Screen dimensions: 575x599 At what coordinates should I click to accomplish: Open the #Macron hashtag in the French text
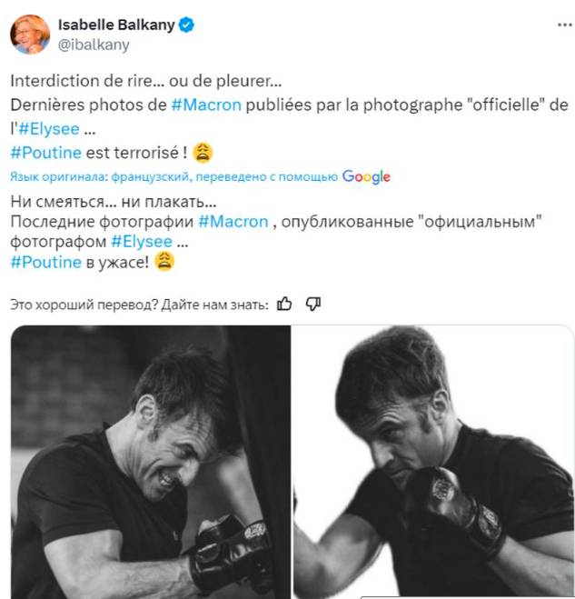coord(206,105)
